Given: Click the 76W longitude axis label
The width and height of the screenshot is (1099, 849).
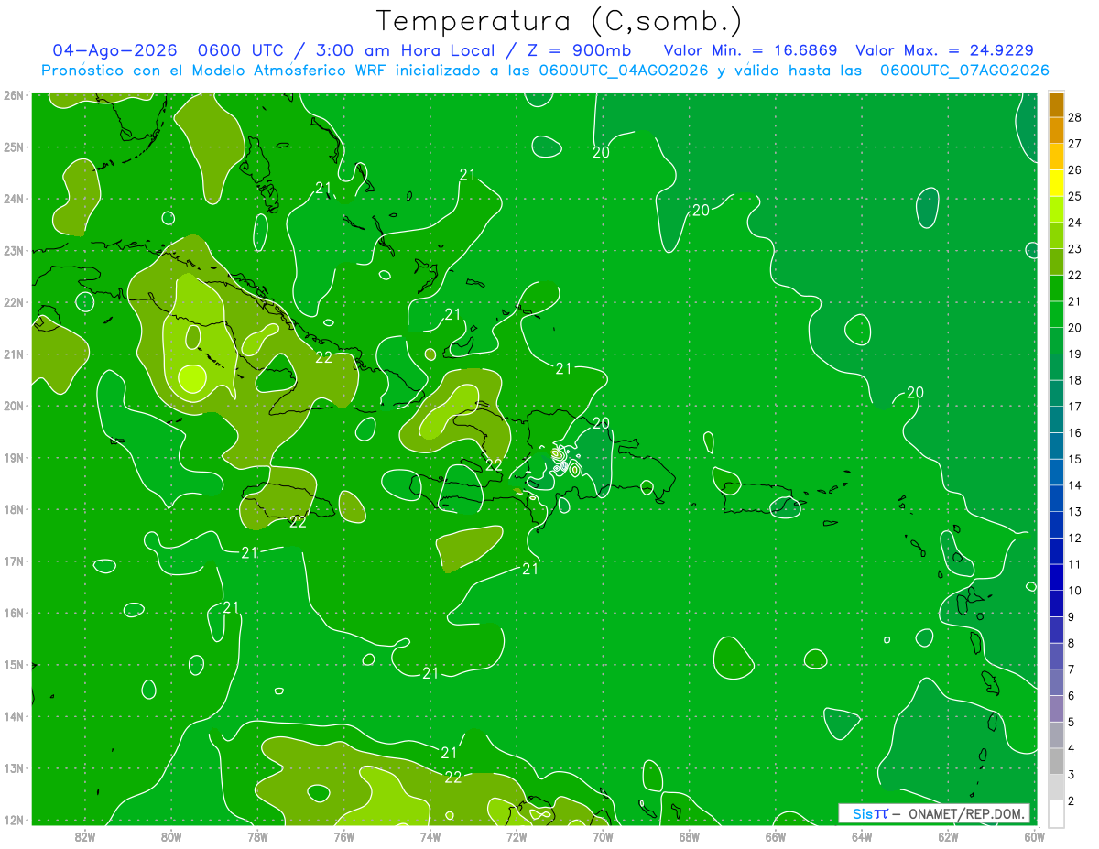Looking at the screenshot, I should [x=343, y=835].
